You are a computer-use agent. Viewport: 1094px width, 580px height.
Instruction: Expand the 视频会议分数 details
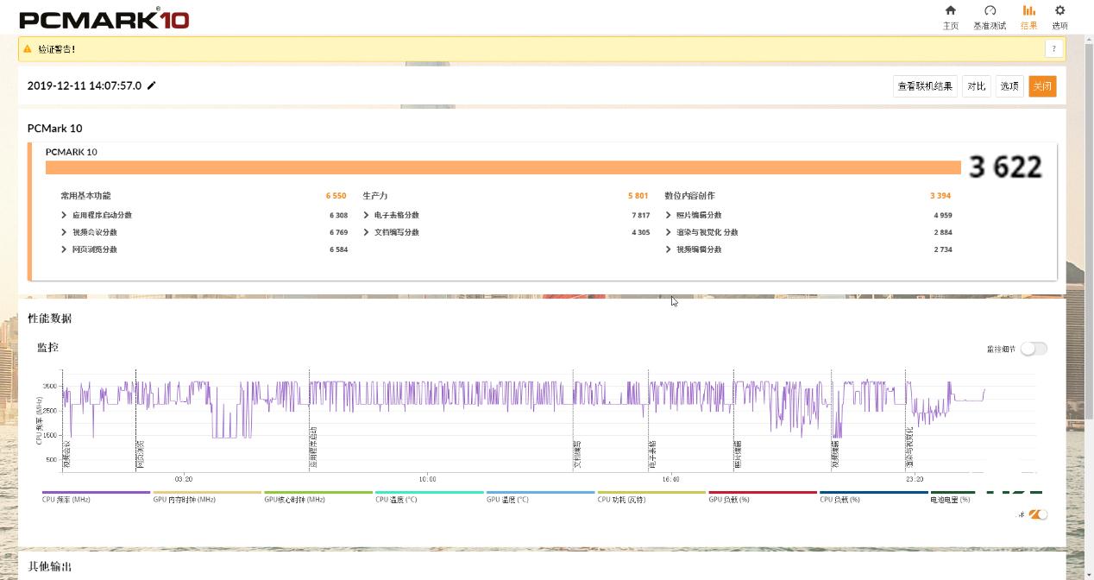coord(65,232)
